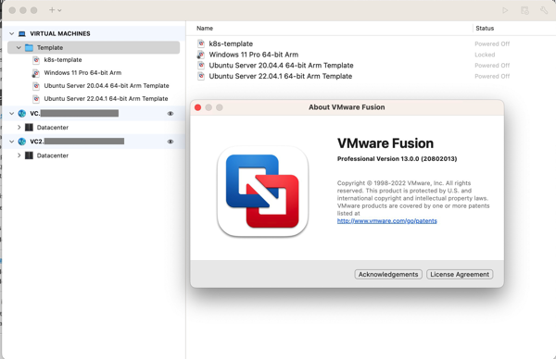
Task: Click the laptop icon beside VIRTUAL MACHINES
Action: tap(22, 33)
